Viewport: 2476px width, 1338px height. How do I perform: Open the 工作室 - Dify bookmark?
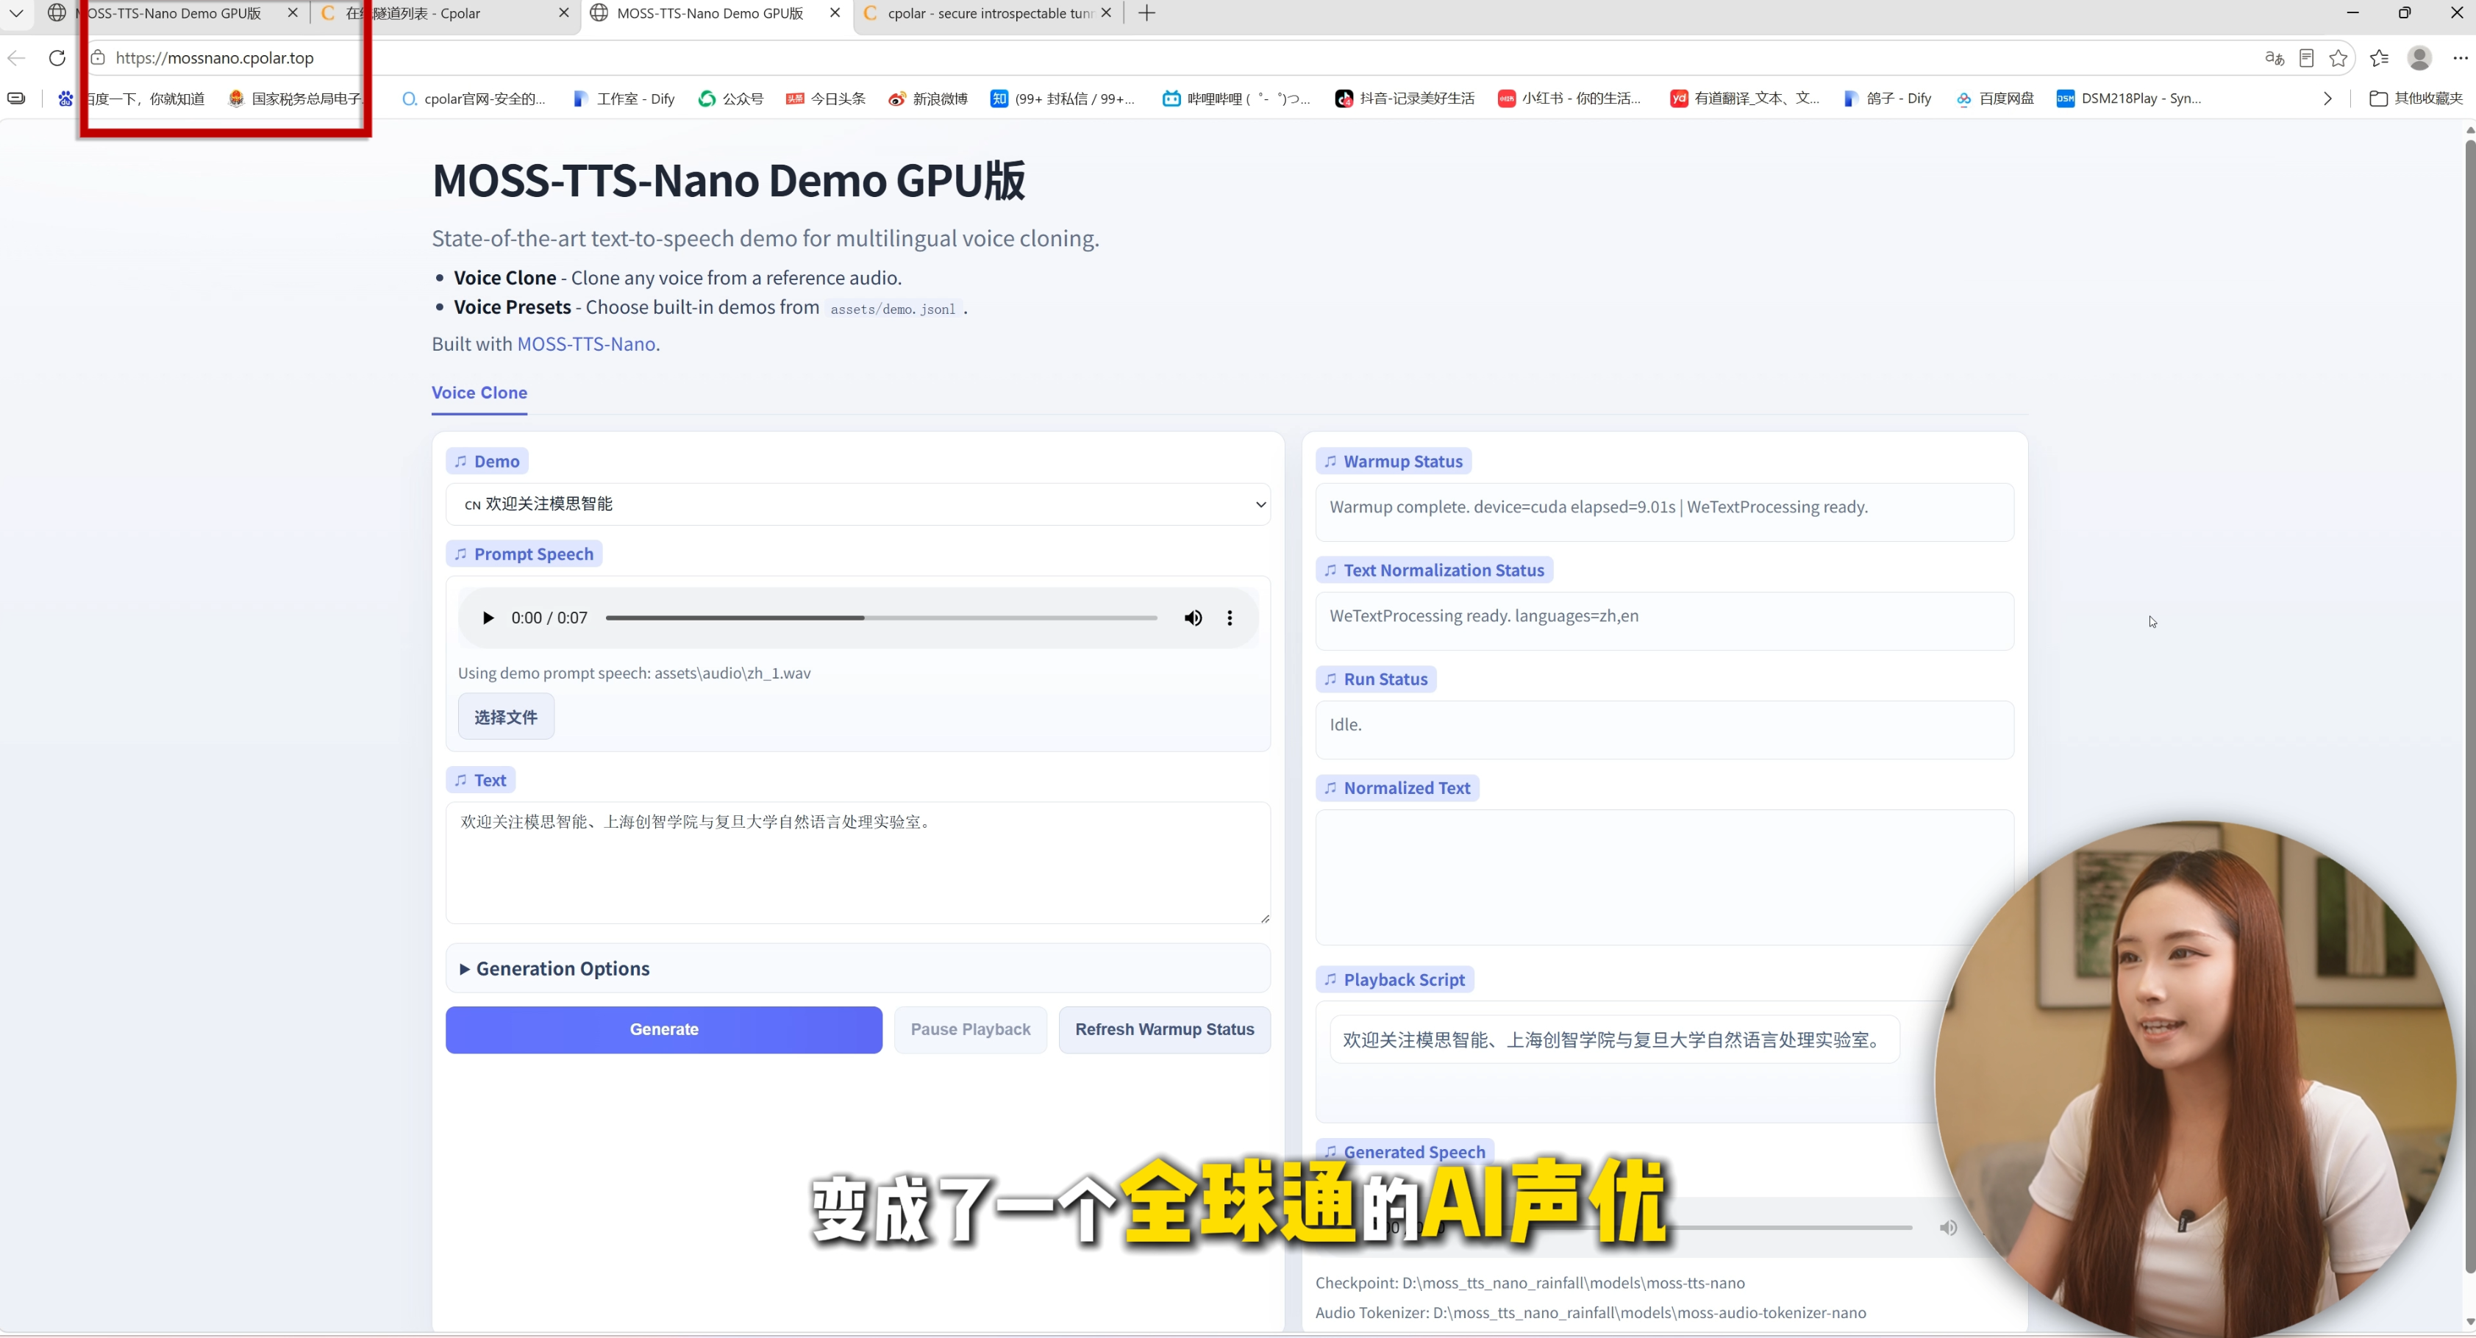pos(624,98)
